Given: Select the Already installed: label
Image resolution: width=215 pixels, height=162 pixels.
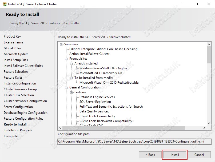Looking at the screenshot, I should click(86, 63).
